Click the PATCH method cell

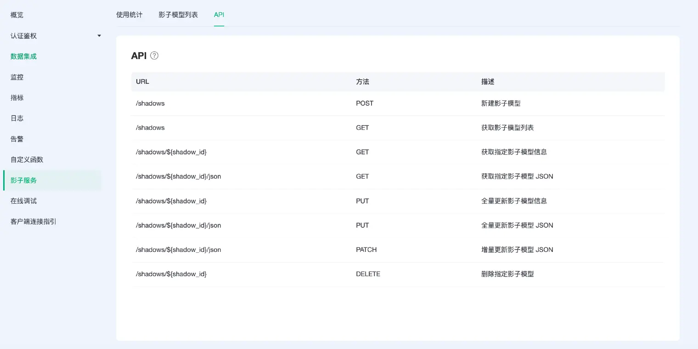366,250
